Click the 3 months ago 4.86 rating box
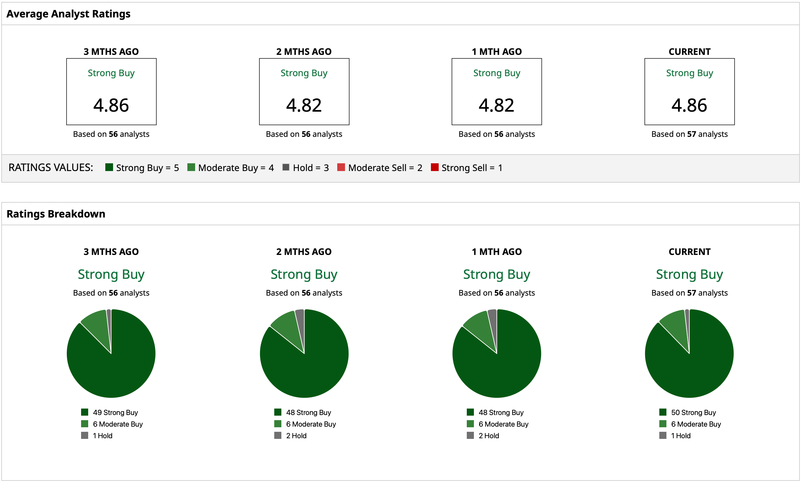Image resolution: width=805 pixels, height=486 pixels. tap(111, 92)
